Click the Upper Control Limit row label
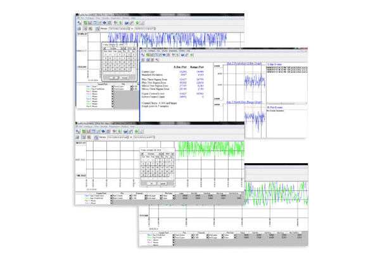Screen dimensions: 380x253 (153, 94)
